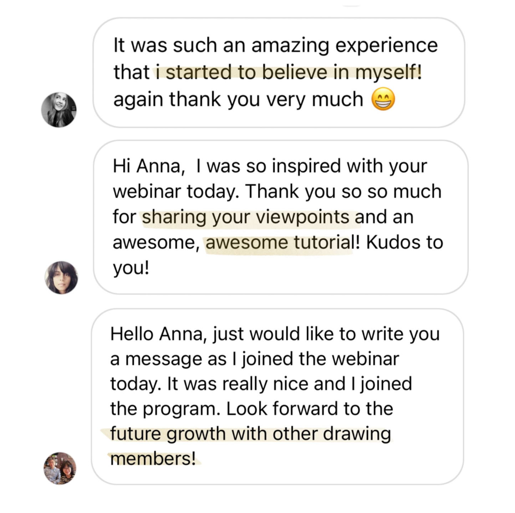Screen dimensions: 515x513
Task: Select the text "again thank you very much"
Action: click(238, 99)
